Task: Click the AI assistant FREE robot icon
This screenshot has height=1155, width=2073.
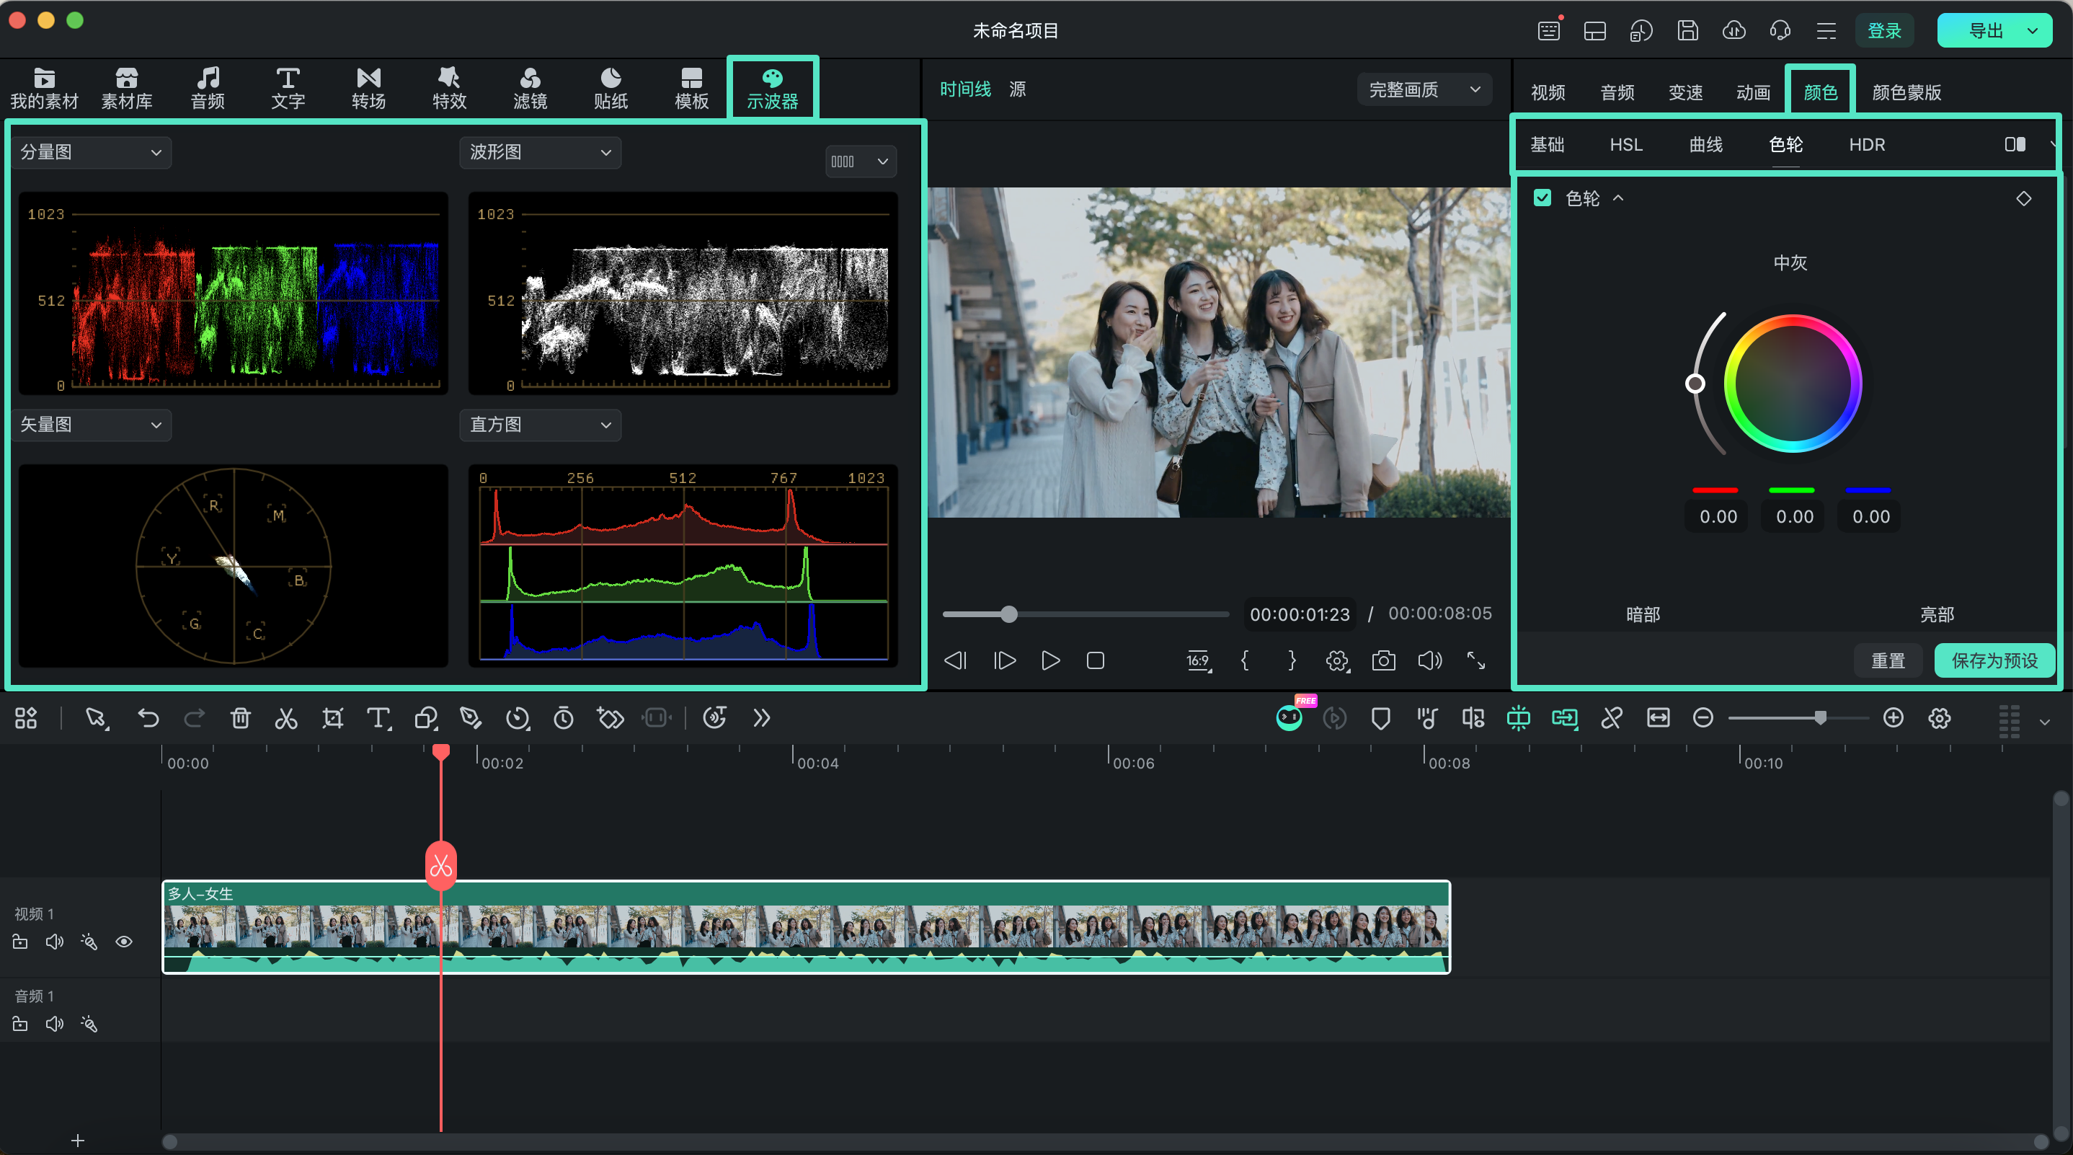Action: (1290, 717)
